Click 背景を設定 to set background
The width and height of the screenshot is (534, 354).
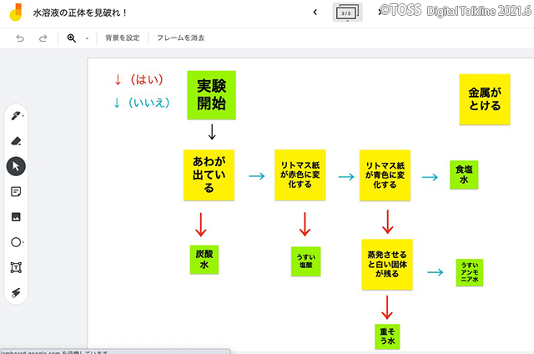pos(122,38)
